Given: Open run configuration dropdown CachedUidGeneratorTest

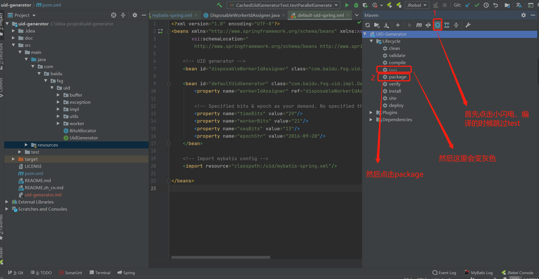Looking at the screenshot, I should point(283,5).
